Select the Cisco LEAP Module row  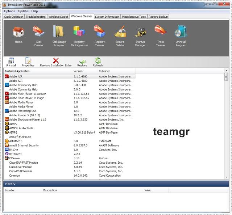pos(70,167)
